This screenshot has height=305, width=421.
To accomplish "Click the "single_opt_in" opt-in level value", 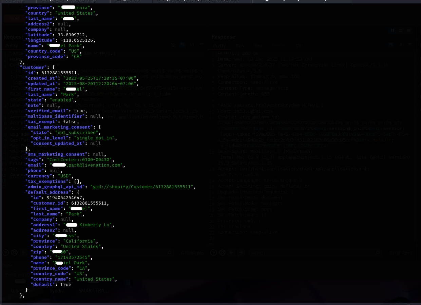I will [x=94, y=138].
